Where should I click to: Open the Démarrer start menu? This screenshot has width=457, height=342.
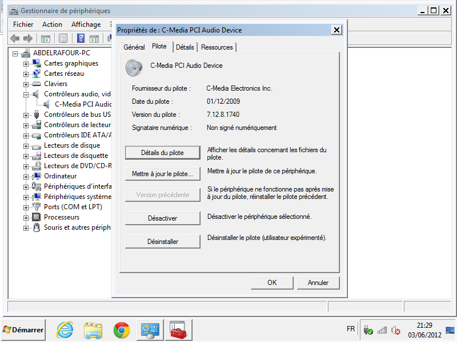pyautogui.click(x=23, y=330)
